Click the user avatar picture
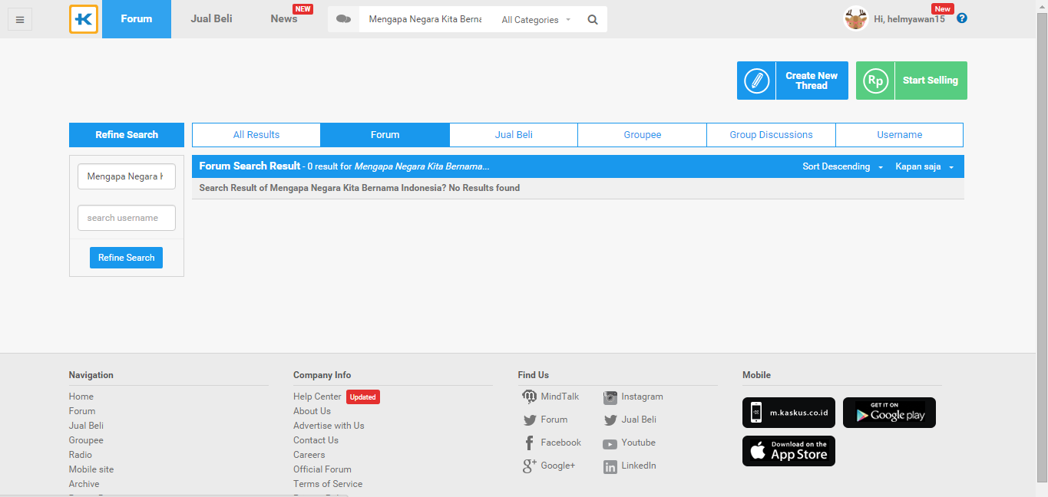The height and width of the screenshot is (497, 1048). (855, 19)
